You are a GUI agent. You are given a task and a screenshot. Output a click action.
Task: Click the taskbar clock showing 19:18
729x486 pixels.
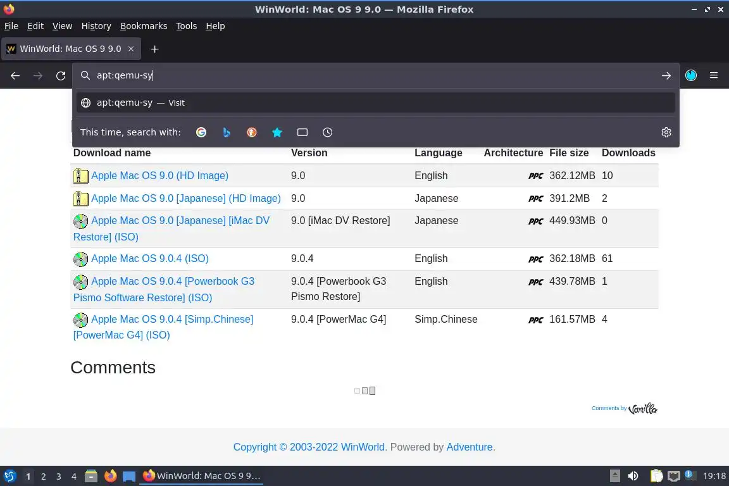click(x=714, y=476)
